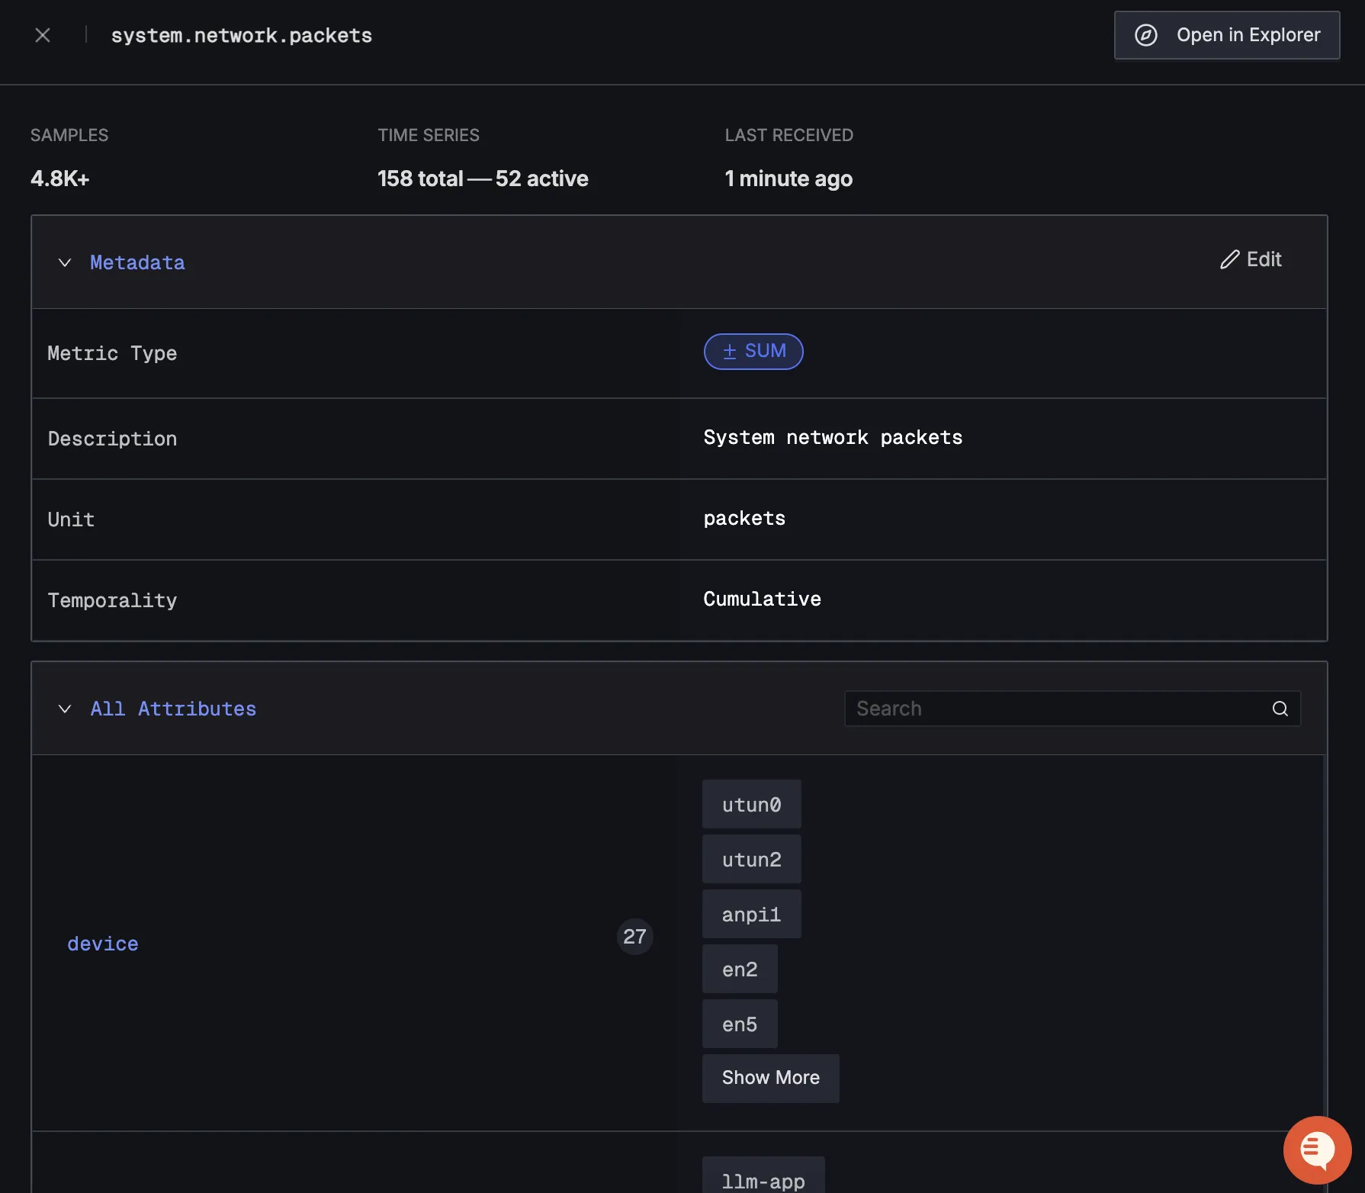Open the orange chat support bubble
This screenshot has height=1193, width=1365.
pos(1317,1150)
